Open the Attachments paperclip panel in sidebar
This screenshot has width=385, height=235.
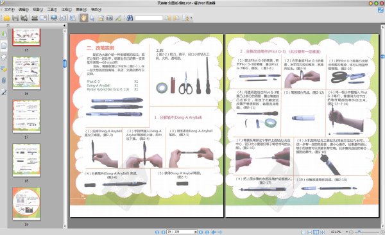click(4, 80)
